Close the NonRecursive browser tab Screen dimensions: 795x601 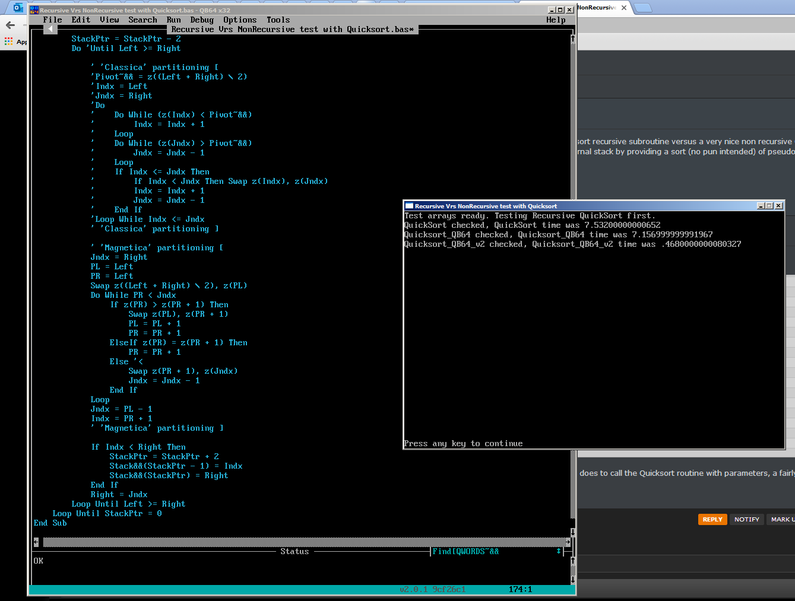(624, 8)
